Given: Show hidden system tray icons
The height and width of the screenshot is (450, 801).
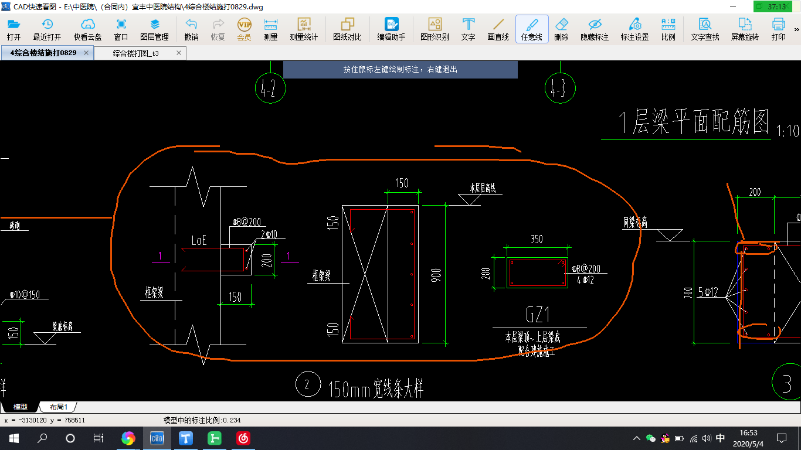Looking at the screenshot, I should point(637,438).
